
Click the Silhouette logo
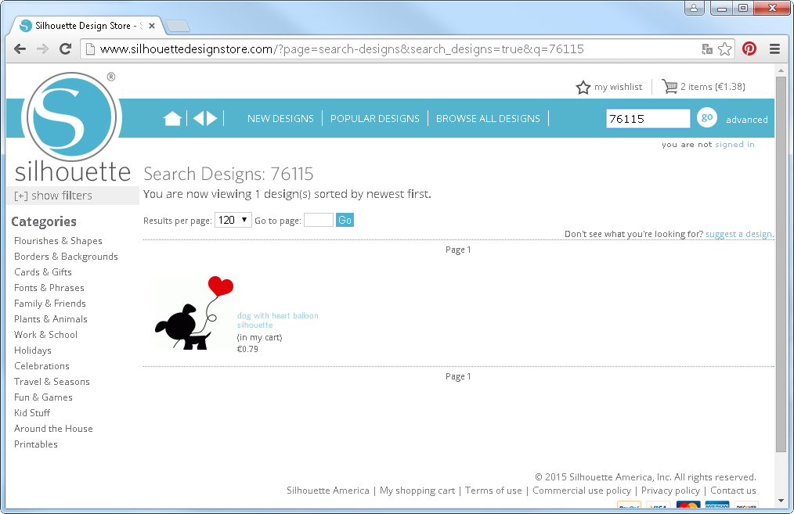[72, 127]
